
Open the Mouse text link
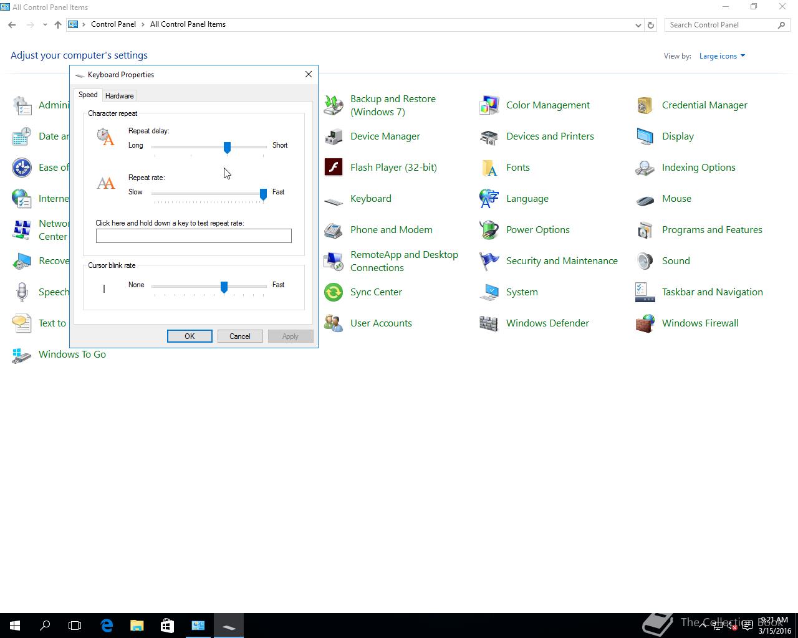(676, 199)
